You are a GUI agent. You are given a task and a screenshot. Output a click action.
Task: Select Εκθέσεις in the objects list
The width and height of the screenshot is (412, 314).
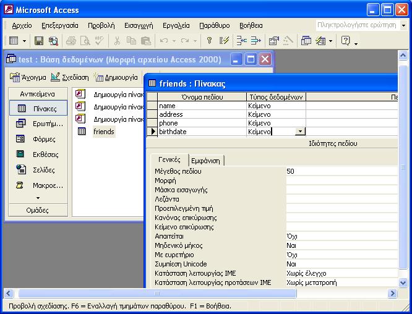click(x=38, y=155)
